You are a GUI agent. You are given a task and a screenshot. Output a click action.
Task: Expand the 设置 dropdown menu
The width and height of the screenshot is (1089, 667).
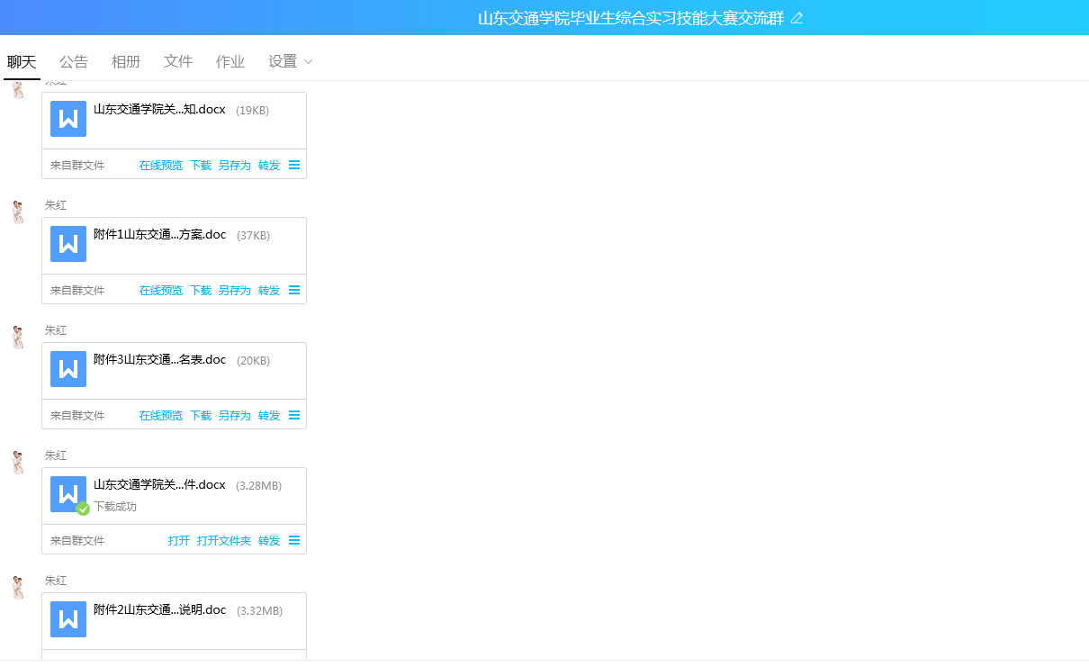point(290,61)
